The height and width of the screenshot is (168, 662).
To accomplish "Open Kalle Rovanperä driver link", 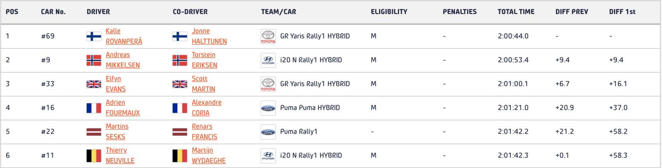I will click(x=124, y=36).
